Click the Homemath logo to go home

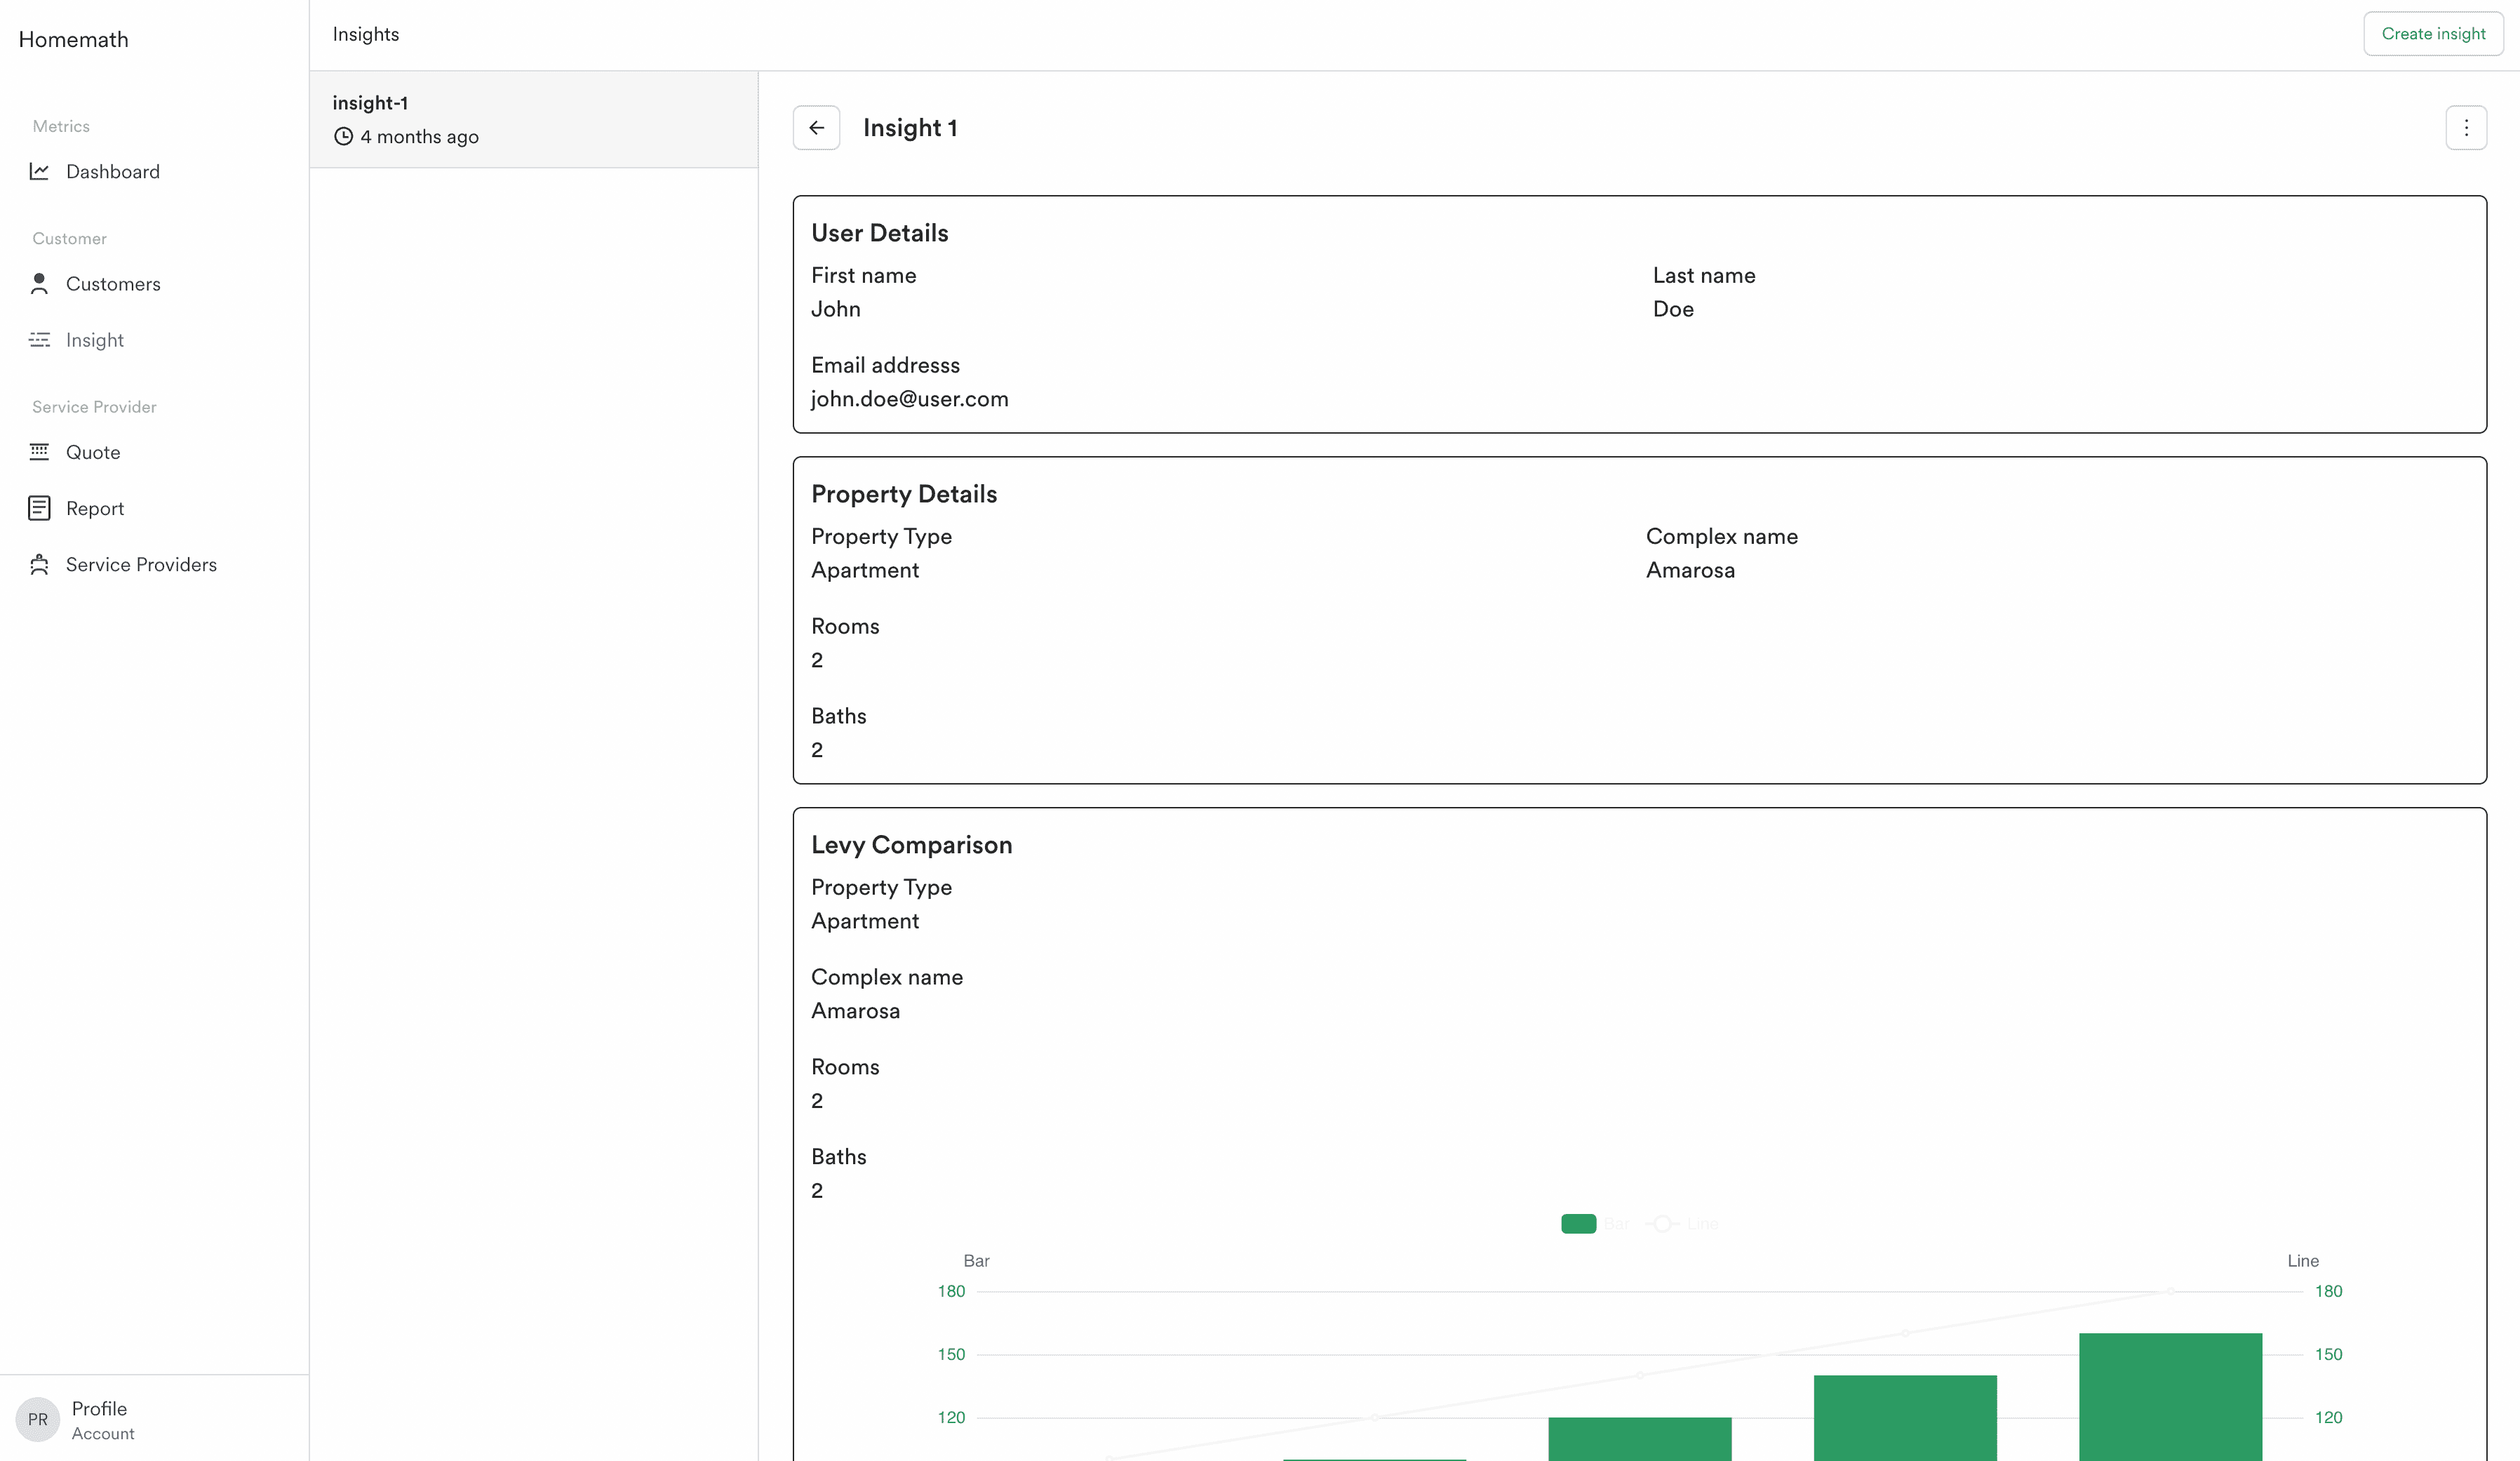coord(73,39)
